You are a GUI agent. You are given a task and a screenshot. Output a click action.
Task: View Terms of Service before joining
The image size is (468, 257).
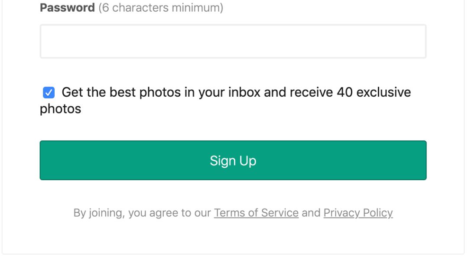click(x=256, y=213)
